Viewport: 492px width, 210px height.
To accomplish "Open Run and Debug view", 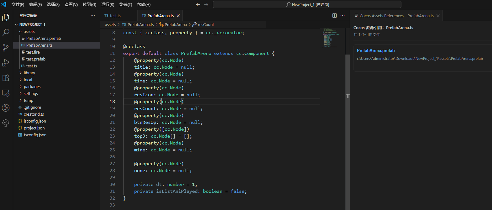I will (6, 63).
